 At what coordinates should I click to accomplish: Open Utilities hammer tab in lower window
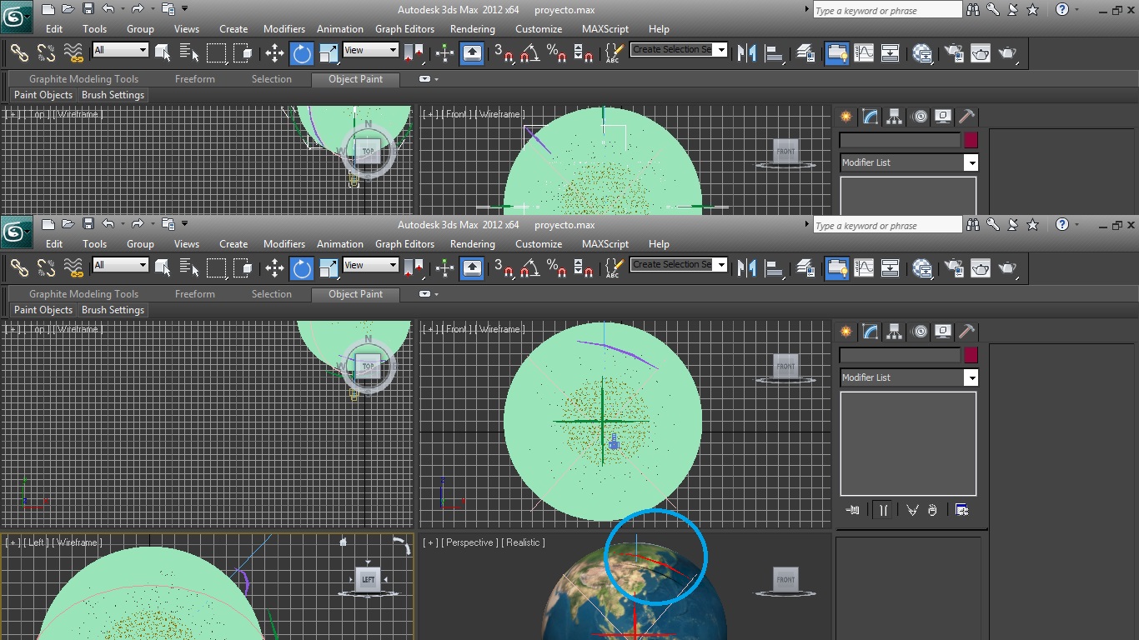[x=967, y=332]
